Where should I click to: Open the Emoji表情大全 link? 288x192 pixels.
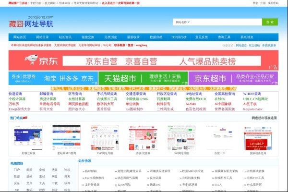[20, 109]
